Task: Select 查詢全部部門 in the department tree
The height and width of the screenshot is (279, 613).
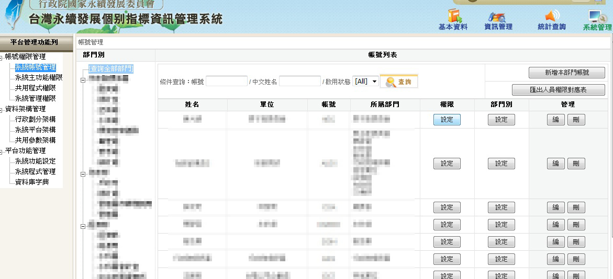Action: (111, 68)
